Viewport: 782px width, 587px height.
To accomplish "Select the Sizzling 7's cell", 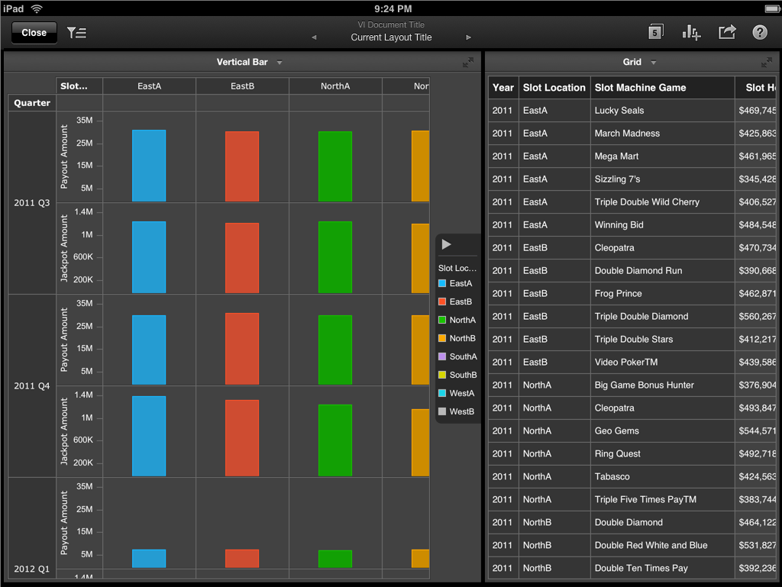I will click(x=662, y=179).
